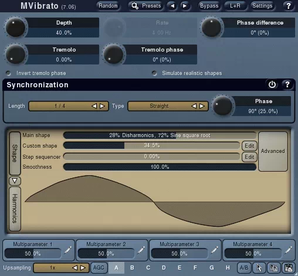The width and height of the screenshot is (298, 276).
Task: Edit Multiparameter 4 with pencil icon
Action: (288, 250)
